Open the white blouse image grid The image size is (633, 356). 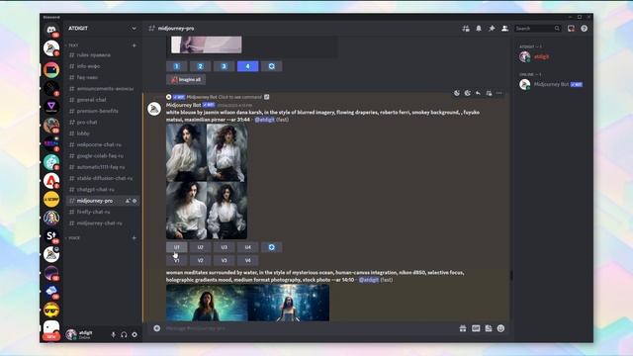(207, 181)
